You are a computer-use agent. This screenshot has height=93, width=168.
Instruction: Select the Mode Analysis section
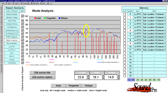tap(12, 40)
